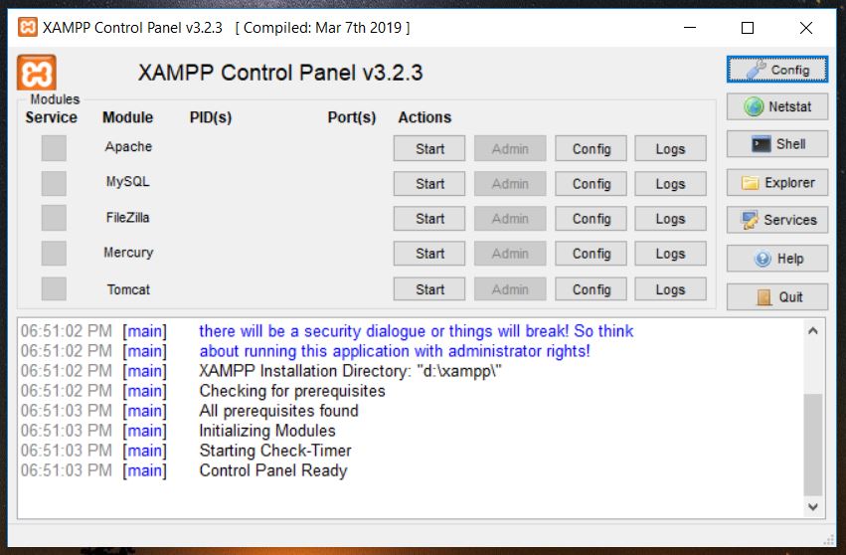Start the Apache module

[x=428, y=148]
